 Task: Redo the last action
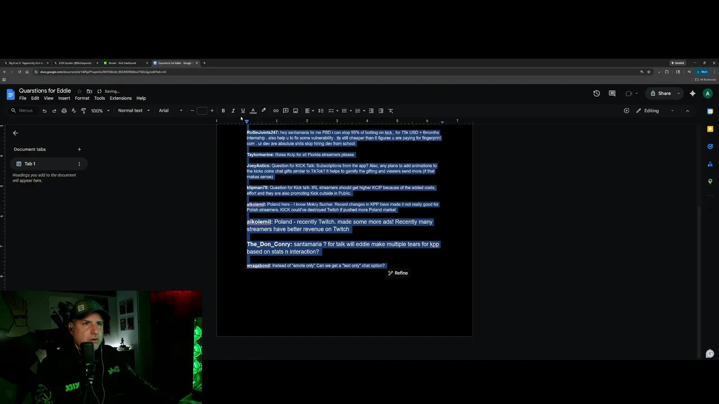click(x=54, y=111)
